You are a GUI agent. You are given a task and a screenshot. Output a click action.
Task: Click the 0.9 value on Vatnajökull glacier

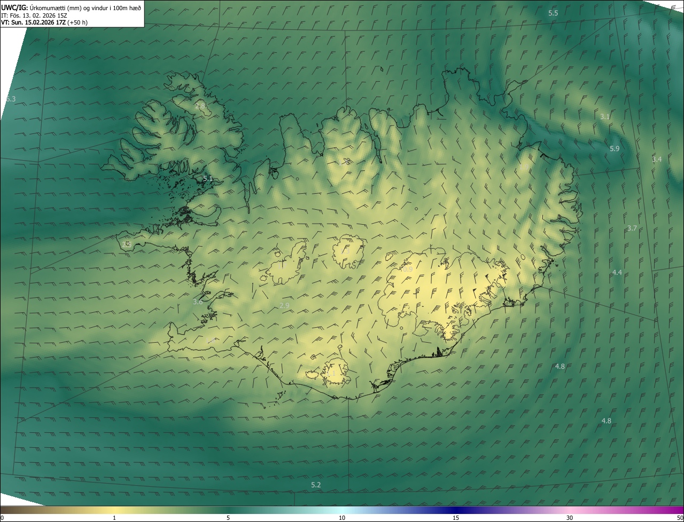(407, 270)
